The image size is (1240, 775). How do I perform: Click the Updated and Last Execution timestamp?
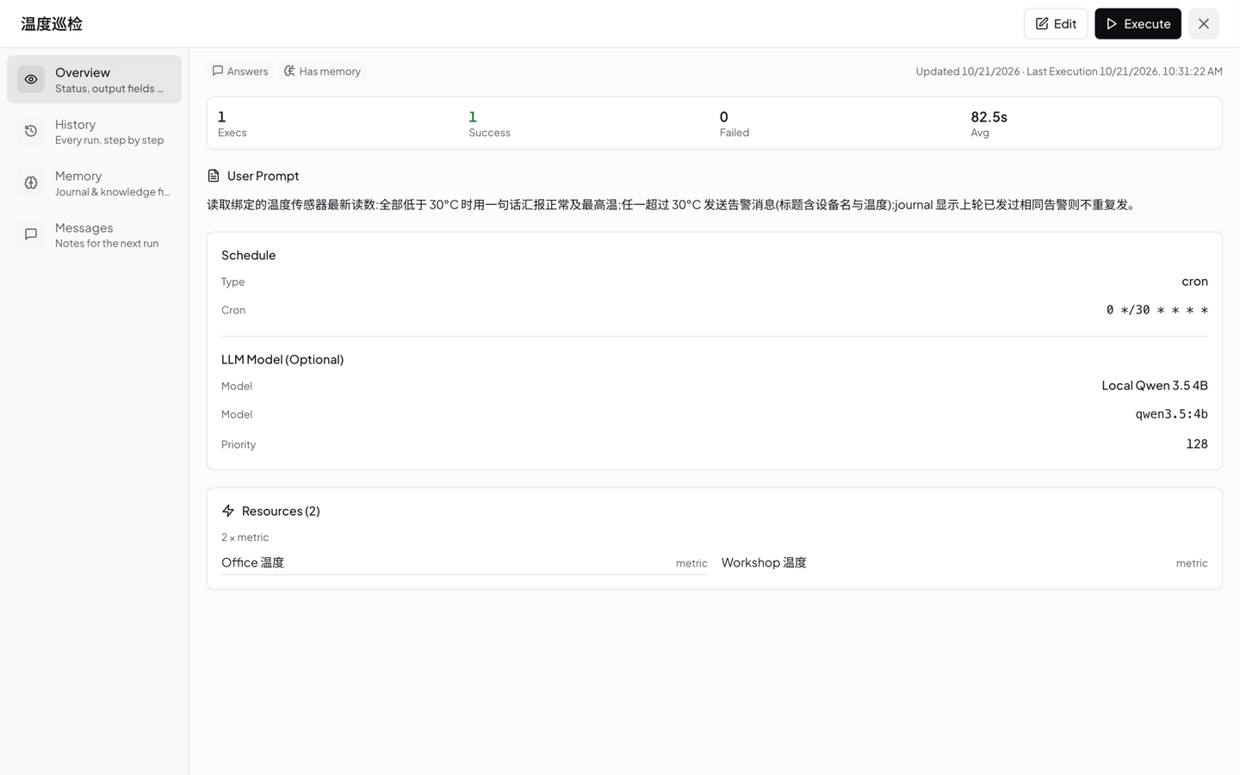(1069, 71)
